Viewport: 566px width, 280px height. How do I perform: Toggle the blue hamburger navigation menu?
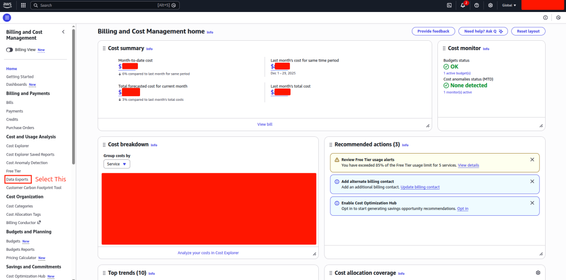pyautogui.click(x=7, y=17)
